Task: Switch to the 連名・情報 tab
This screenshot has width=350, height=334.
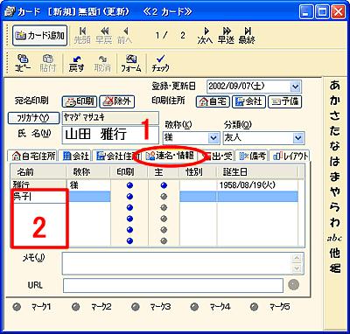Action: (170, 156)
